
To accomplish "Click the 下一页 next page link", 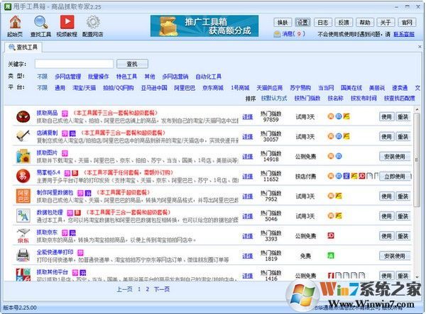I will click(162, 289).
